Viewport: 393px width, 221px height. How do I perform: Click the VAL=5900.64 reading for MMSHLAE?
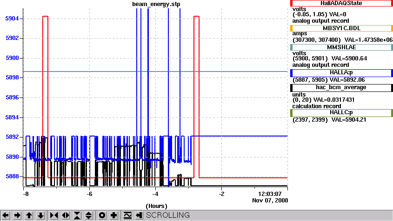pyautogui.click(x=349, y=58)
